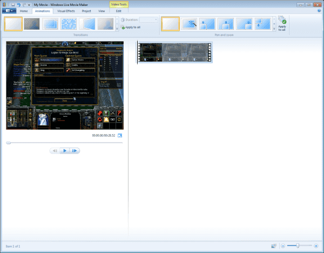Click Apply to all in the Pan and zoom group
The image size is (324, 253).
pos(282,24)
